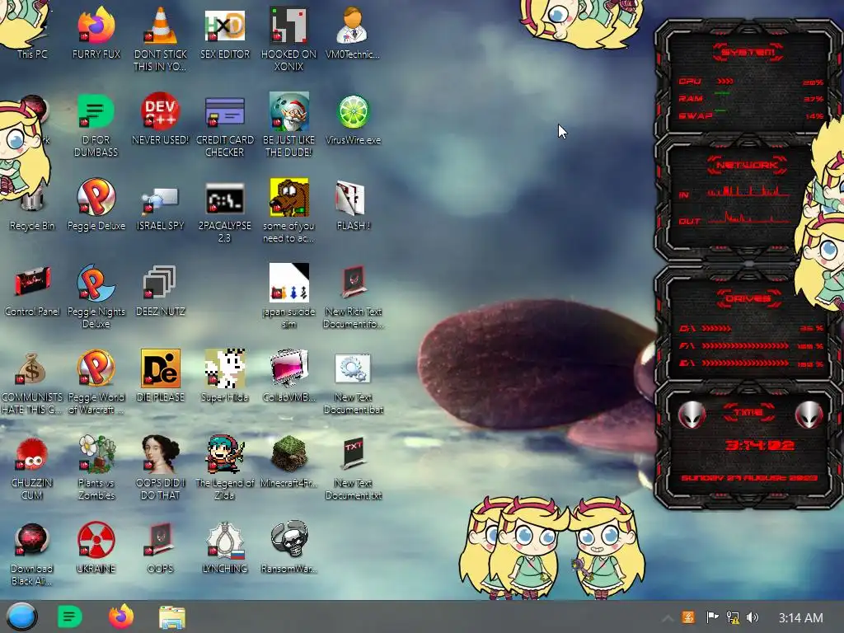Select the HOOKED ON XONIX icon
The image size is (844, 633).
pyautogui.click(x=288, y=38)
